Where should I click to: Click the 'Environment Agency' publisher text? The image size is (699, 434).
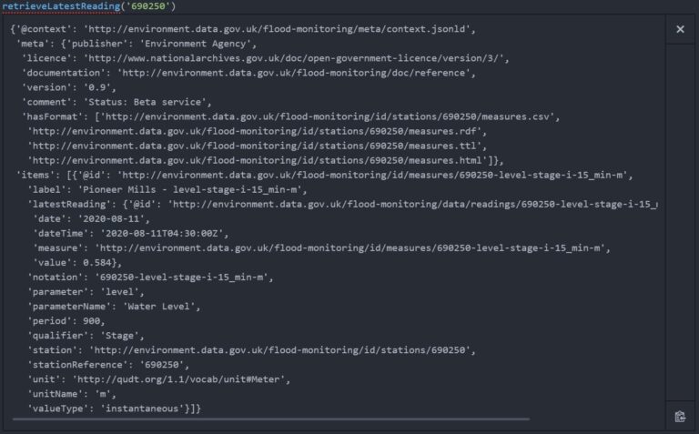(202, 44)
